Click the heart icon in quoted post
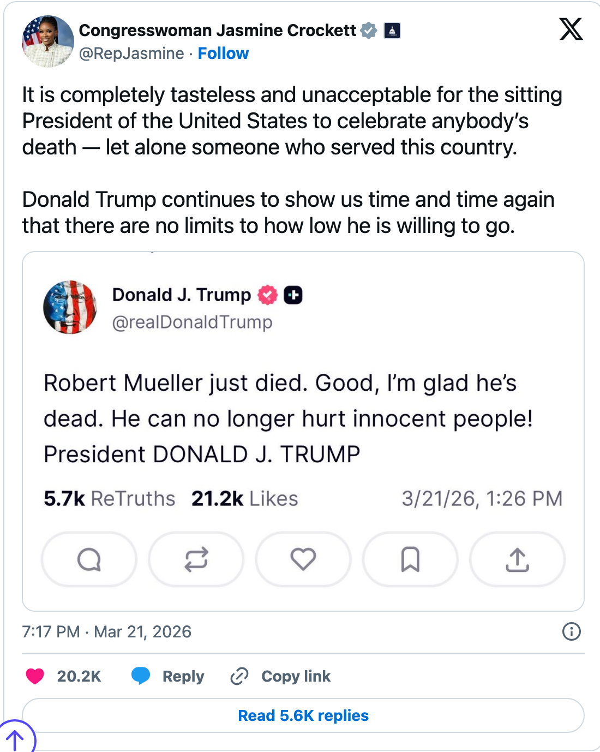This screenshot has width=600, height=752. (303, 559)
